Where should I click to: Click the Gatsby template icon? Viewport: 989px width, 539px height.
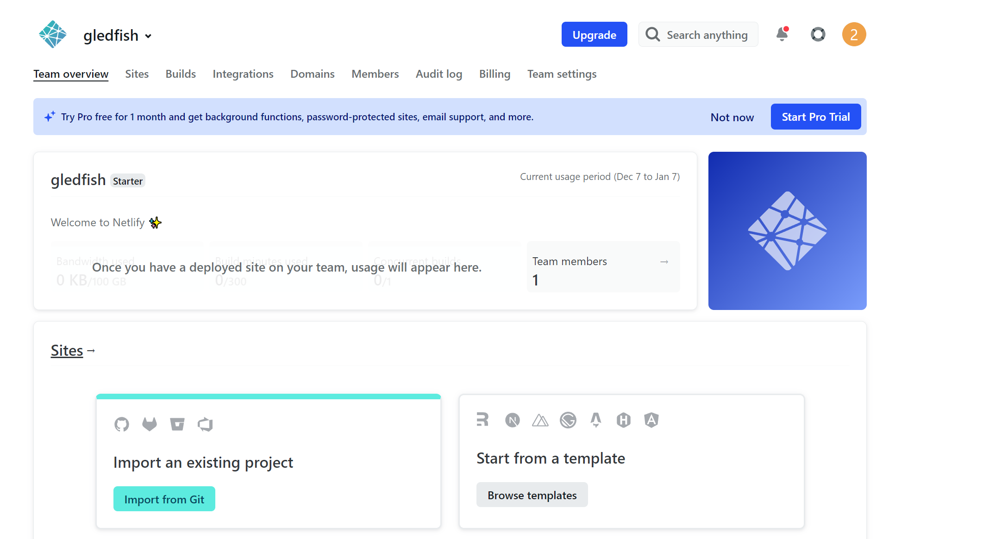coord(568,420)
